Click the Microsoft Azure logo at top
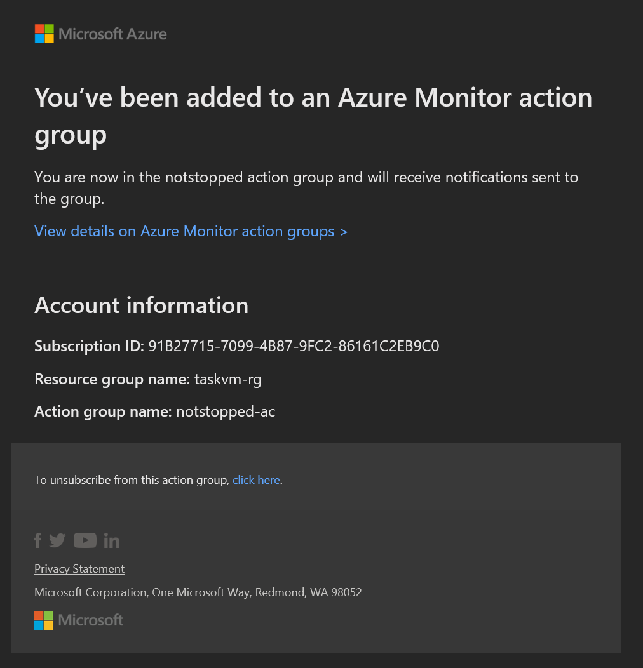The image size is (643, 668). (x=100, y=34)
